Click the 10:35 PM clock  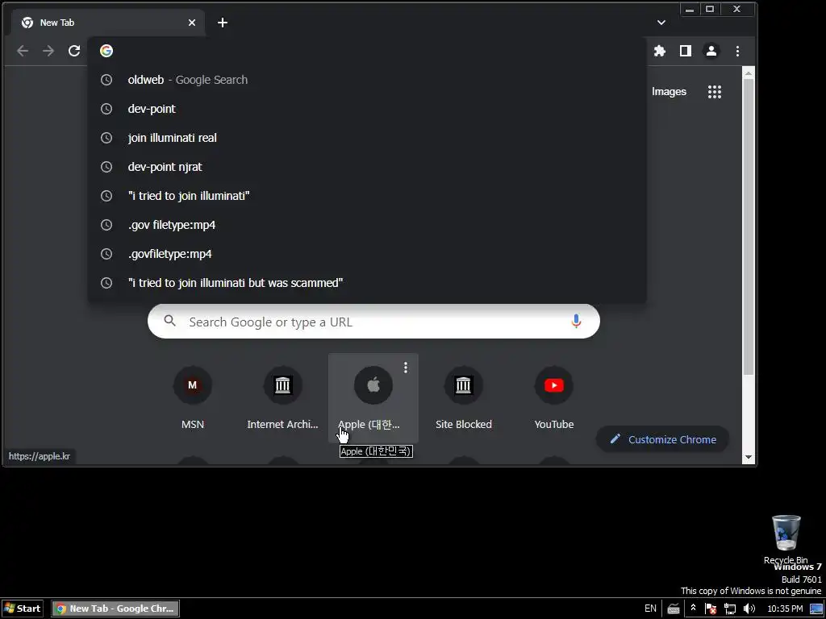tap(785, 609)
